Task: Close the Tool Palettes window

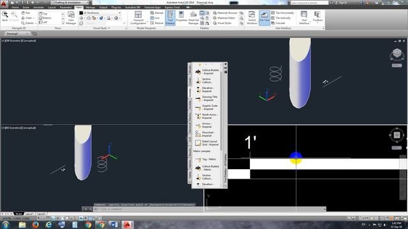Action: click(225, 64)
